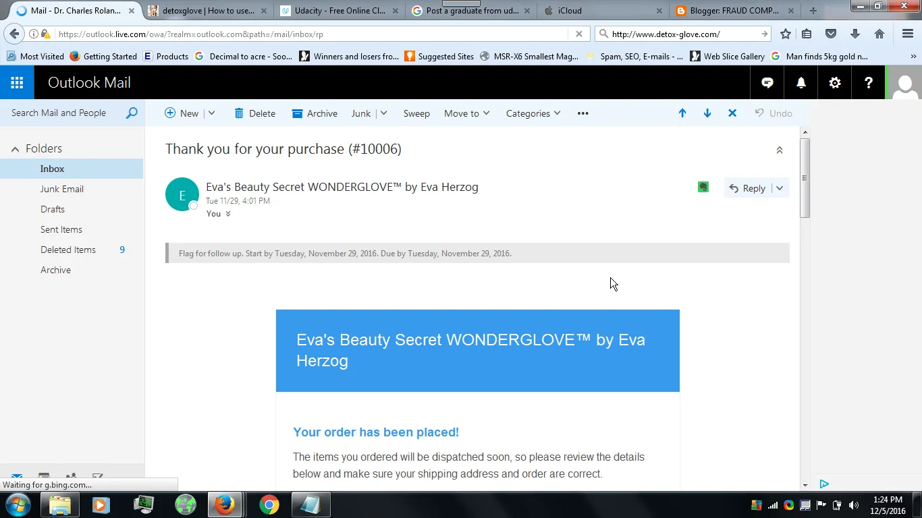Screen dimensions: 922x518
Task: Delete the open message
Action: tap(254, 113)
